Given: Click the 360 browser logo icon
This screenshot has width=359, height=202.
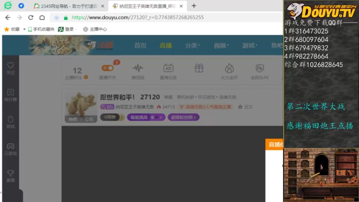Looking at the screenshot, I should pyautogui.click(x=8, y=5).
